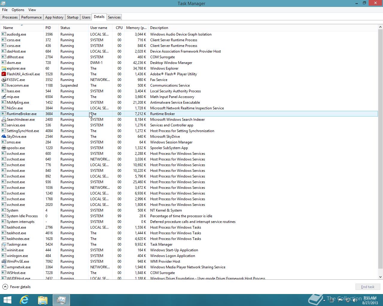Open the View menu
The image size is (383, 306).
32,10
